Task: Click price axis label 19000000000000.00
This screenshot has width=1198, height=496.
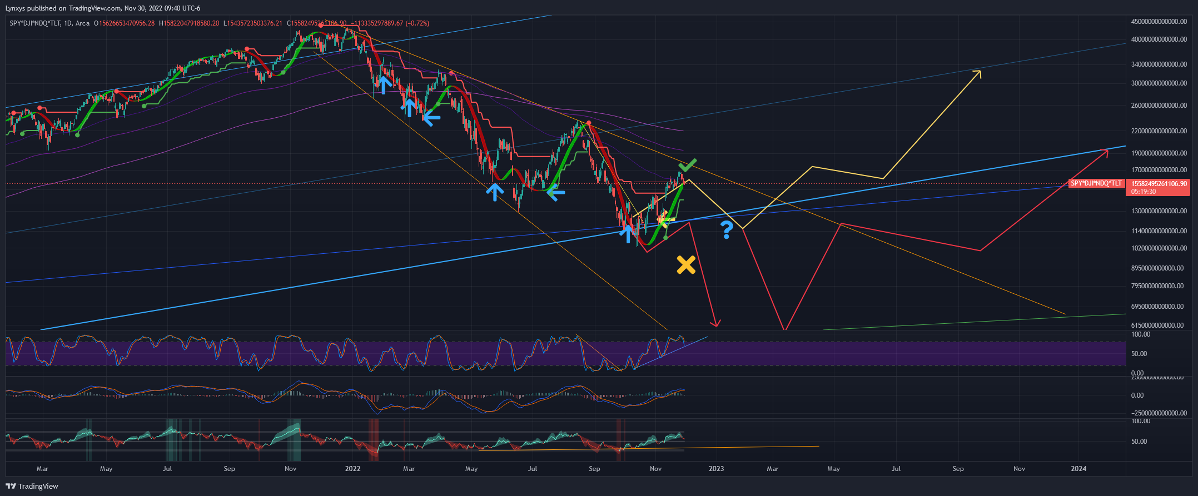Action: 1159,153
